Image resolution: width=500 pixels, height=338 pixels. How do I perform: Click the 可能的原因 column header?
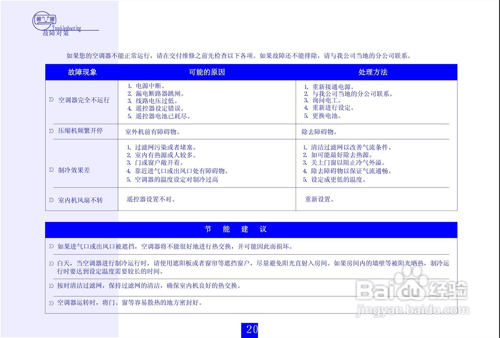click(x=207, y=72)
